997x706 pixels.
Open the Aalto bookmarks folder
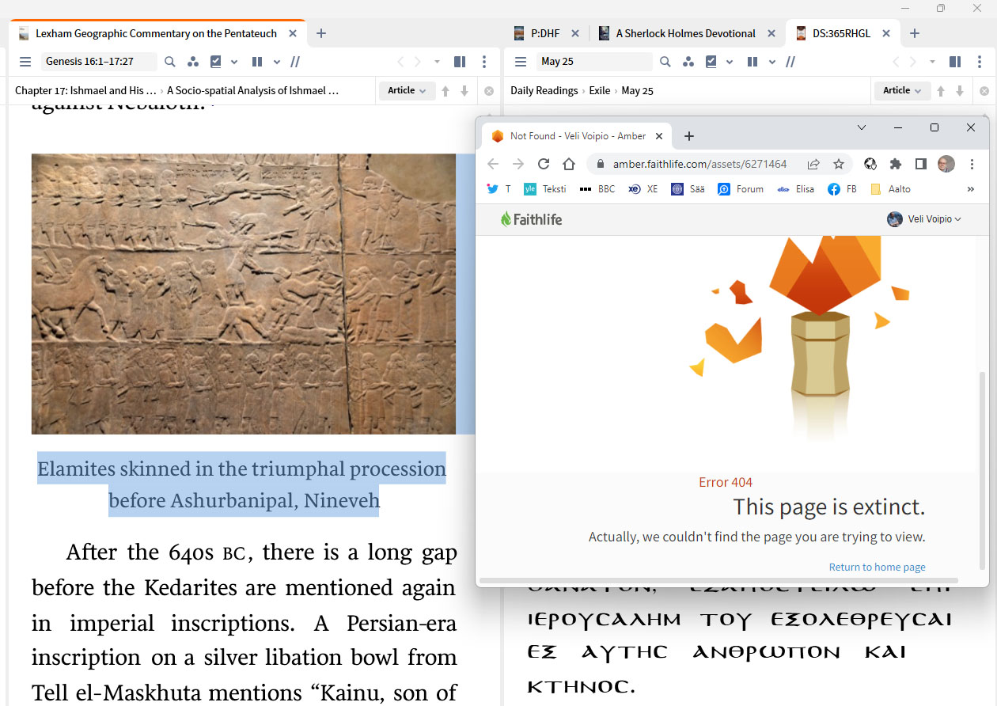click(x=890, y=189)
